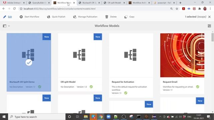Click the Workflow Models heading

click(x=107, y=26)
